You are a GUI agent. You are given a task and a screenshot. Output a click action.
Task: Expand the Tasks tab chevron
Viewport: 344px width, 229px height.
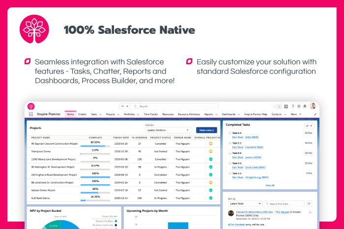pyautogui.click(x=100, y=114)
